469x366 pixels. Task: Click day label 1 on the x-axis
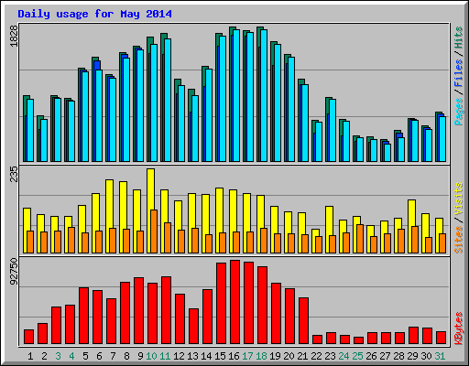click(x=30, y=356)
